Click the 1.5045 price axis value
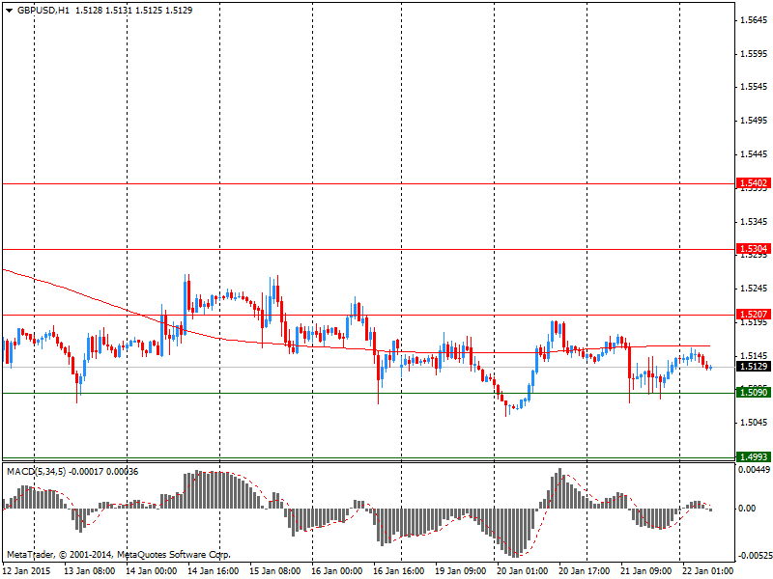Viewport: 773px width, 579px height. pos(754,423)
